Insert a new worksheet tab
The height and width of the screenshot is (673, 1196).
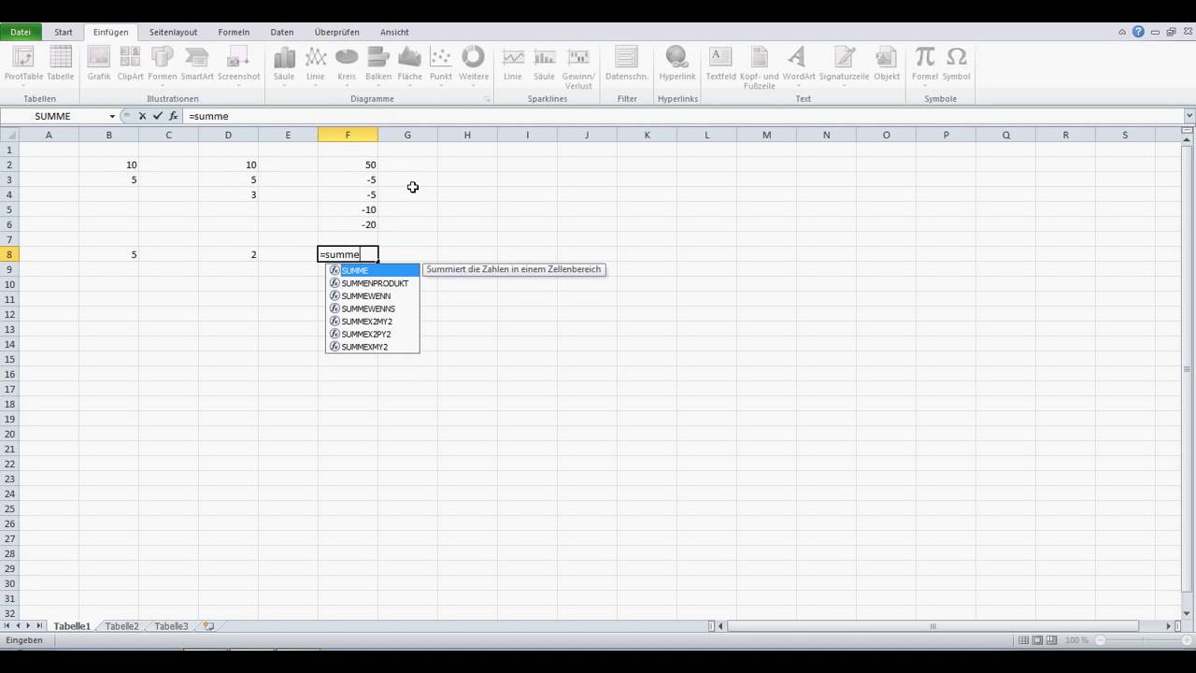coord(208,626)
